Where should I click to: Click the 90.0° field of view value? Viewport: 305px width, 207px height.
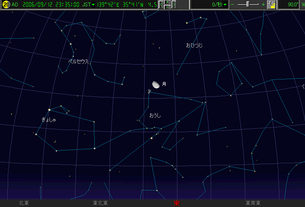coord(293,5)
